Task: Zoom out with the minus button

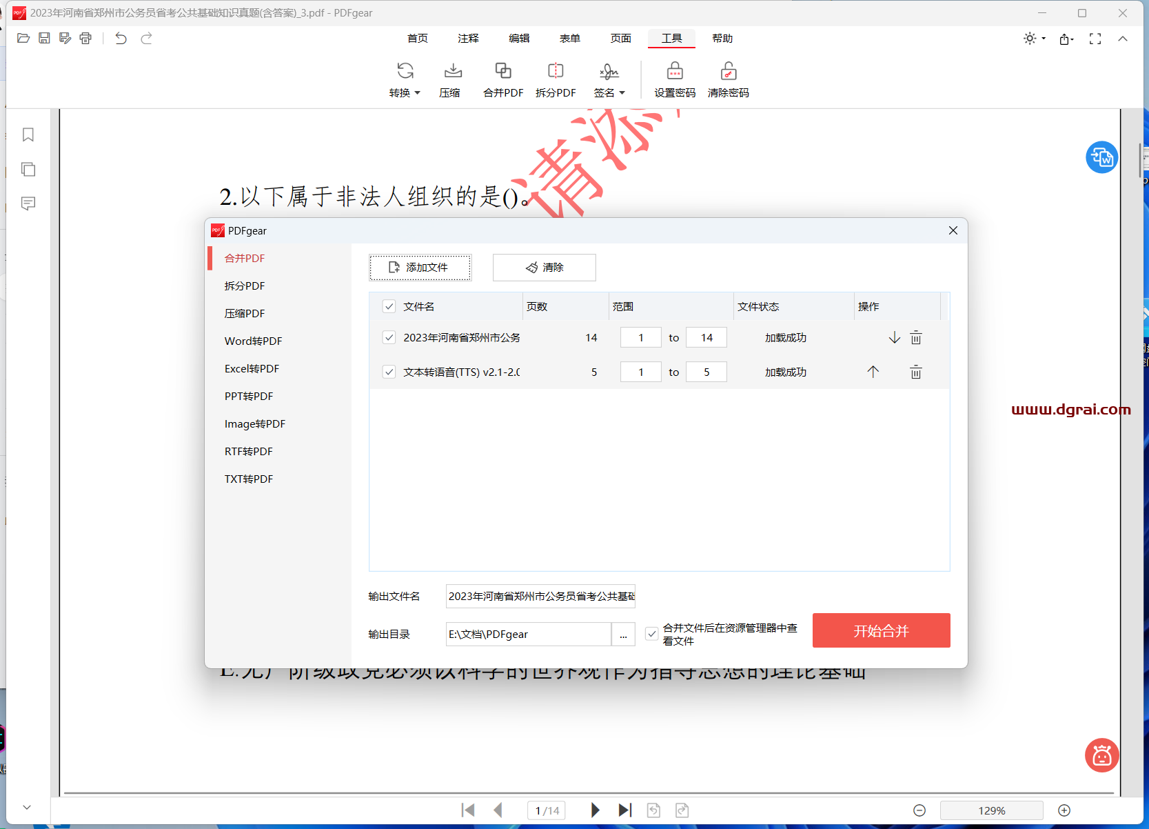Action: coord(919,810)
